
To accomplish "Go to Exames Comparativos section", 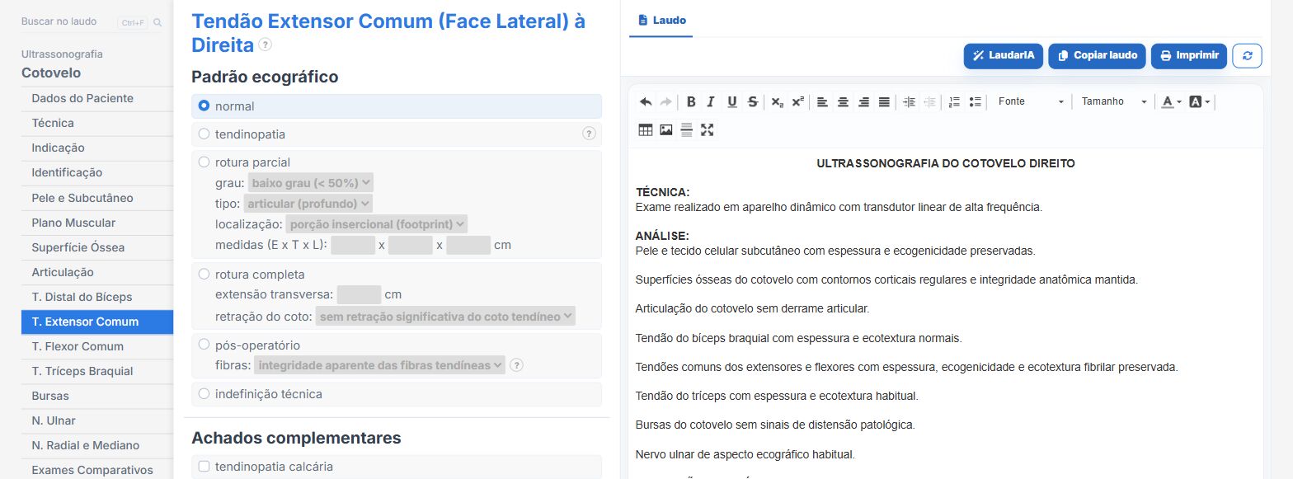I will pyautogui.click(x=97, y=470).
